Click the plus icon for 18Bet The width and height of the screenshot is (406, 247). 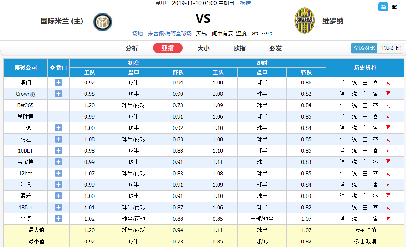59,208
